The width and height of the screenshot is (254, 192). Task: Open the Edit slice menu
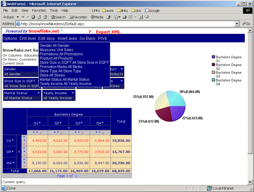point(46,38)
